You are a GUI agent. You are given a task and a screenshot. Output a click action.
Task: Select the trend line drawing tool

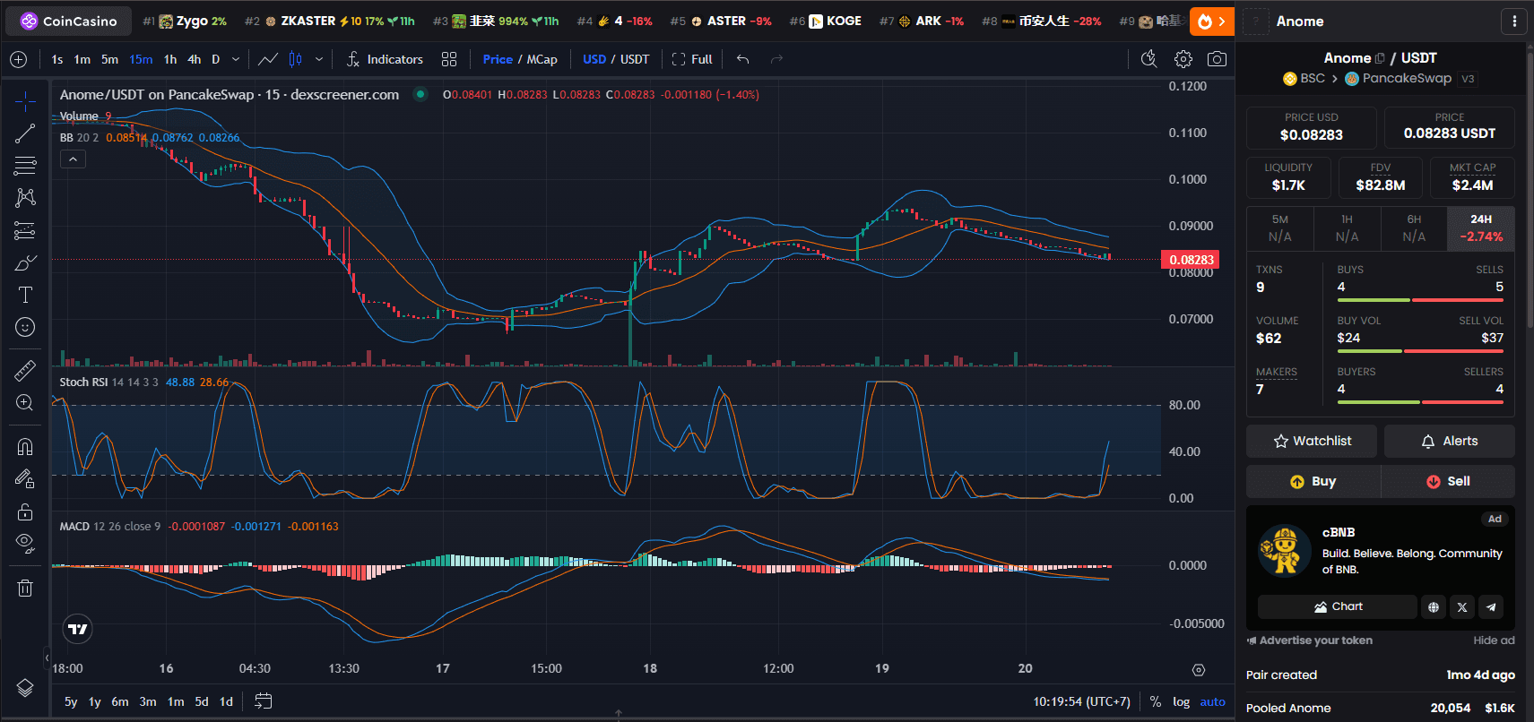(x=25, y=133)
